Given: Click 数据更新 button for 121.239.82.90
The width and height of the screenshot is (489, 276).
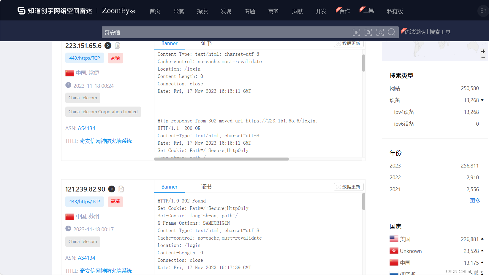Looking at the screenshot, I should 349,187.
